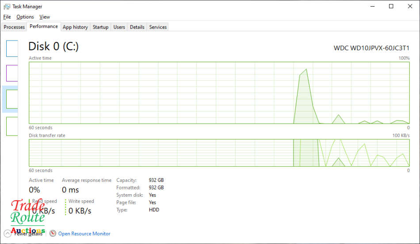The image size is (420, 244).
Task: Open Resource Monitor via the link text
Action: coord(84,234)
